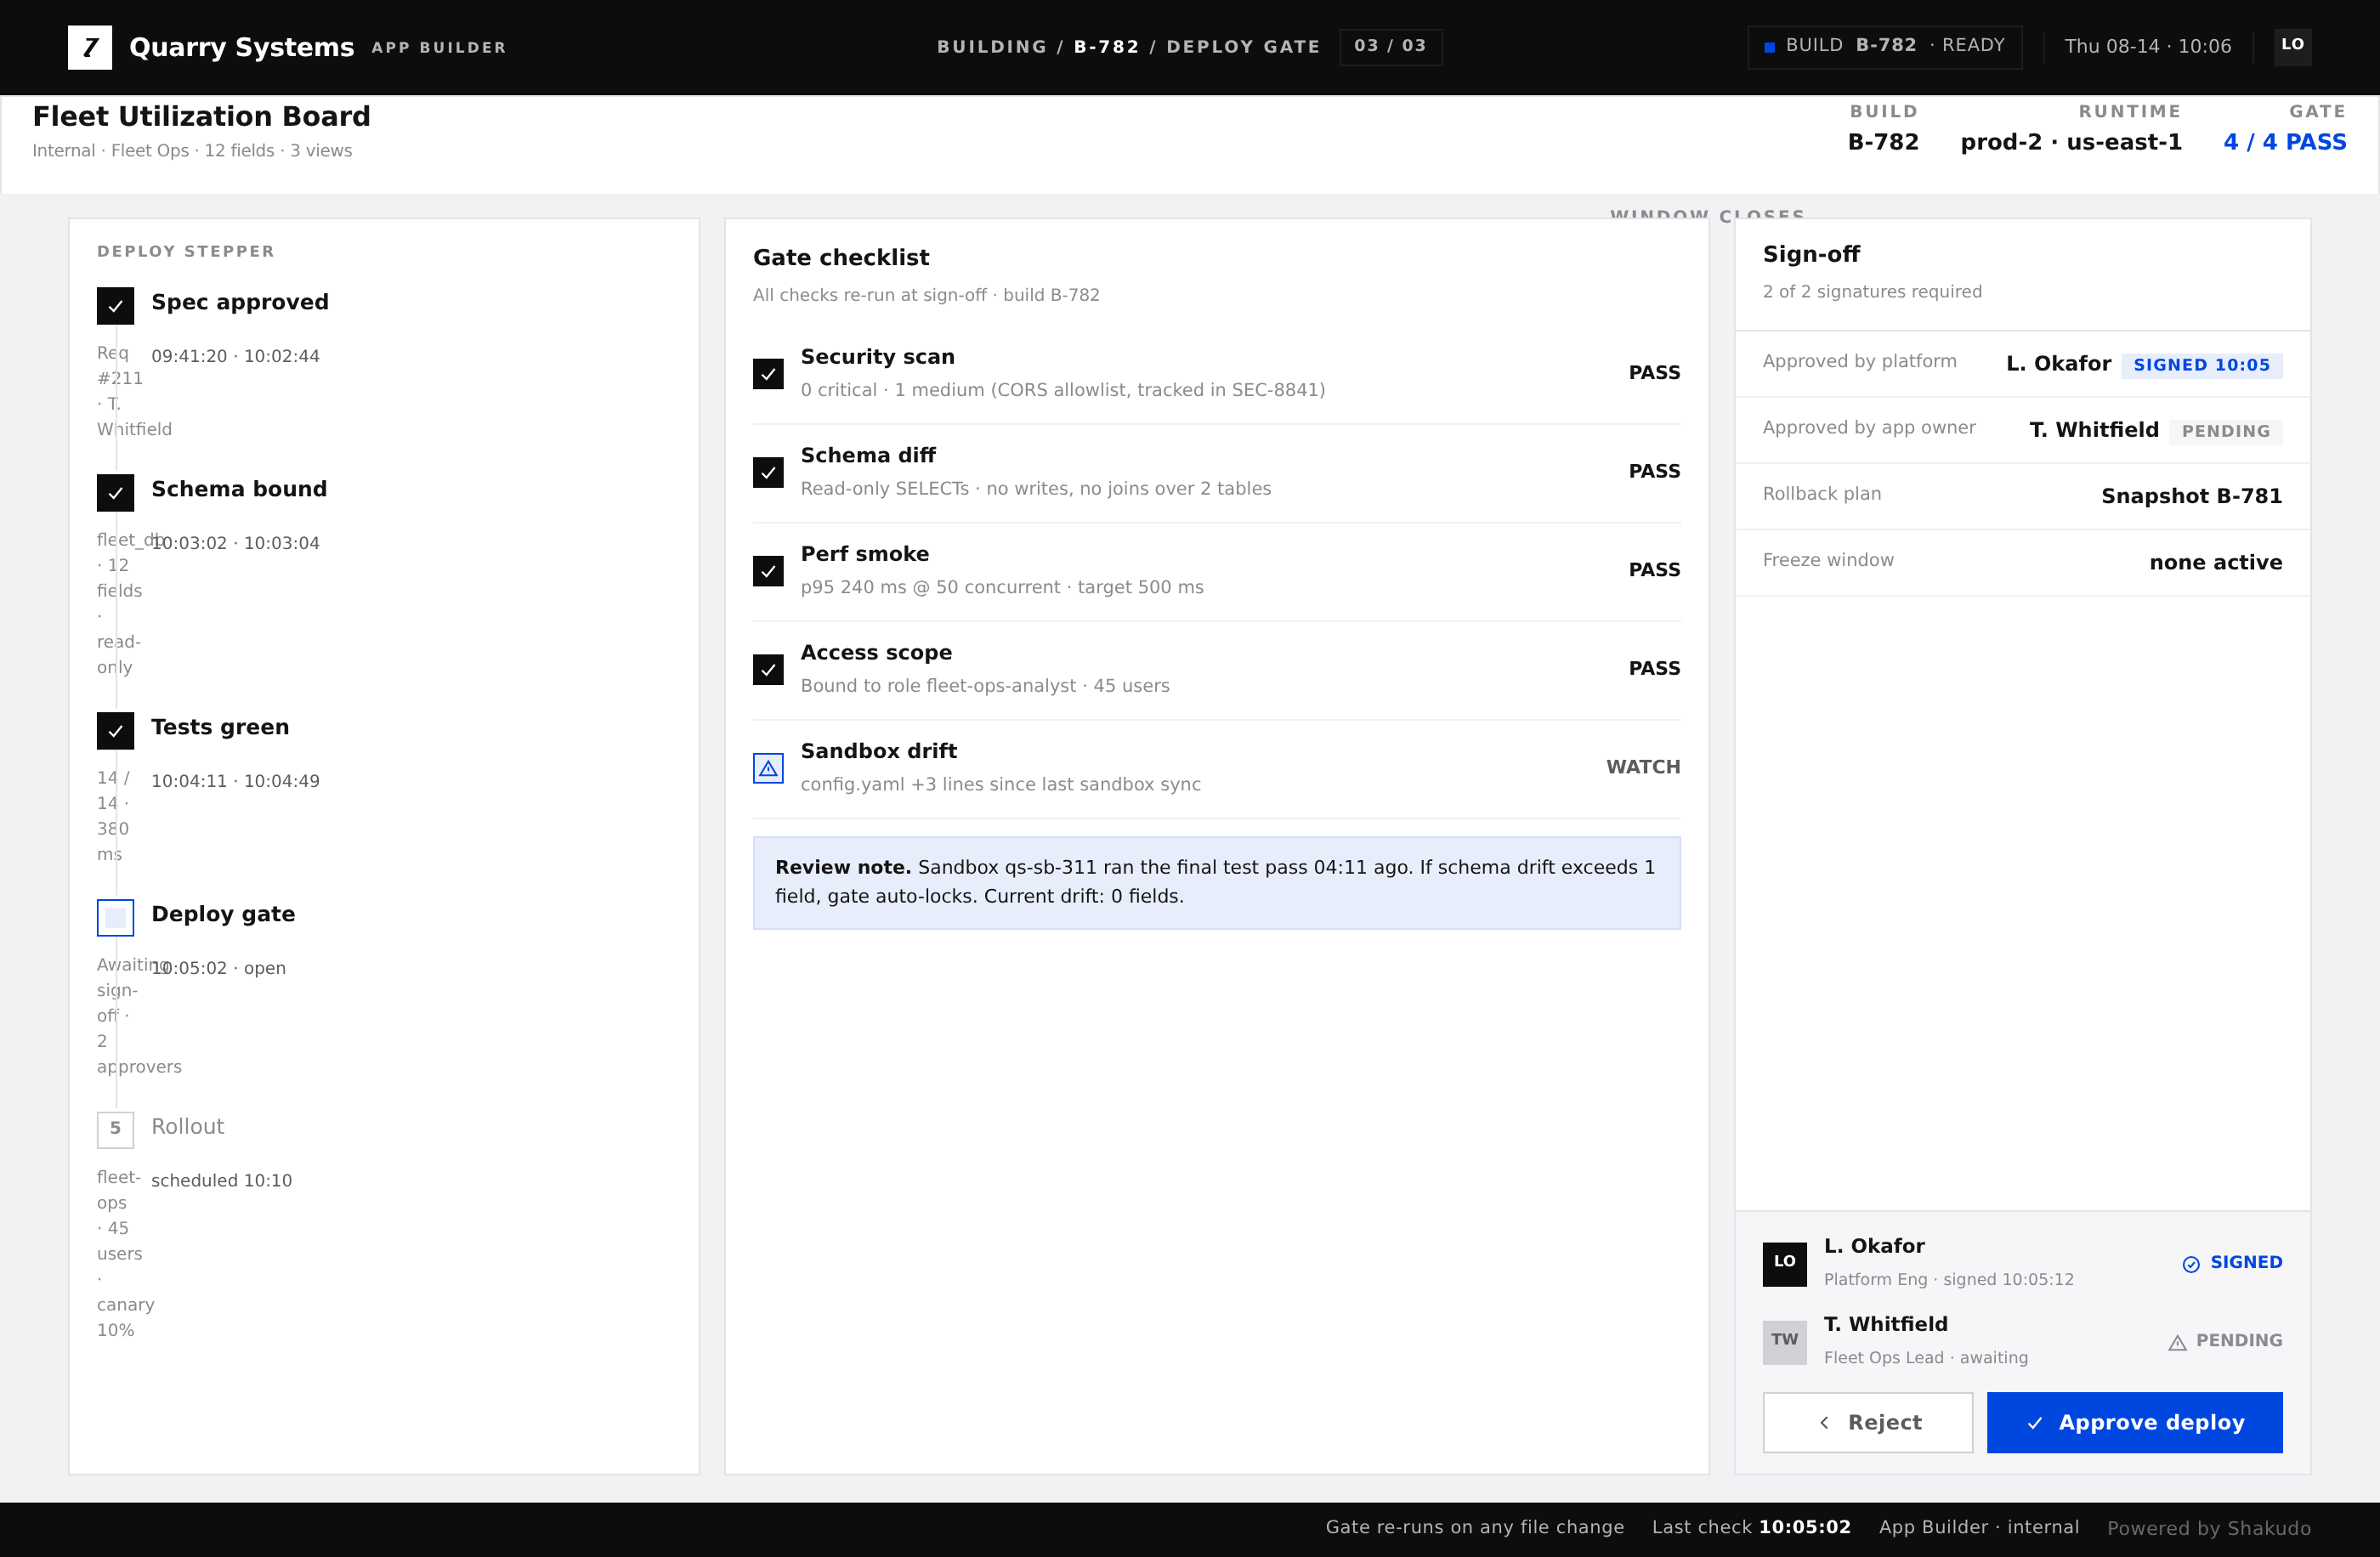This screenshot has width=2380, height=1557.
Task: Open Rollout step number 5
Action: point(115,1130)
